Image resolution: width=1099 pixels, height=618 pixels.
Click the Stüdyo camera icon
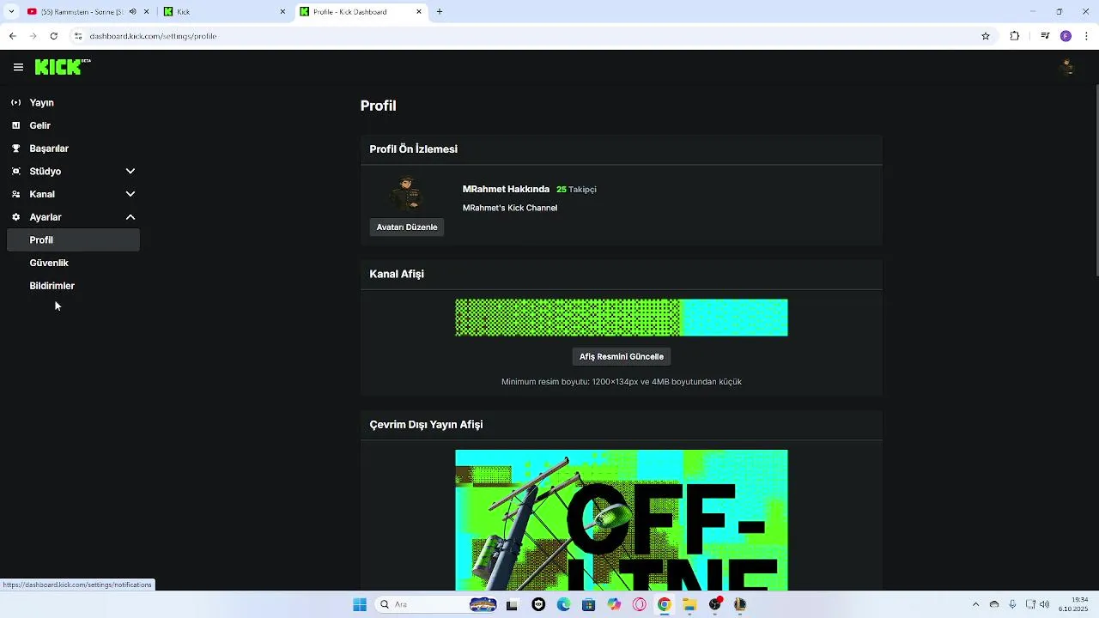tap(15, 171)
